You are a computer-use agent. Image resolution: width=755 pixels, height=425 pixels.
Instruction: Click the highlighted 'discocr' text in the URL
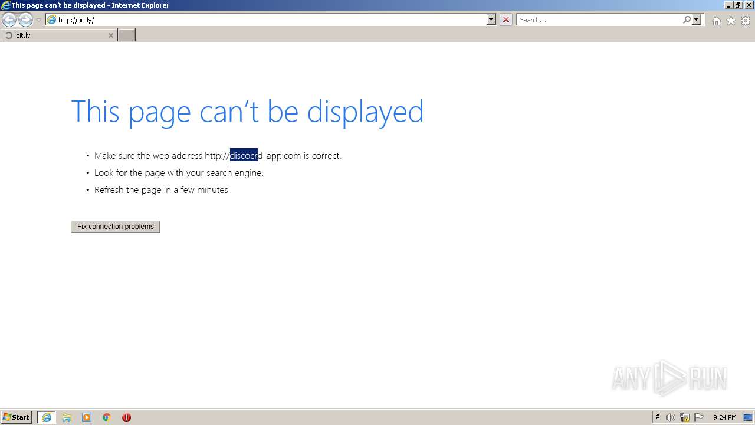[x=244, y=156]
